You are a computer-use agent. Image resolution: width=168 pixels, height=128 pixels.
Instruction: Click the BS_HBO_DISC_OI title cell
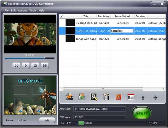pos(86,23)
